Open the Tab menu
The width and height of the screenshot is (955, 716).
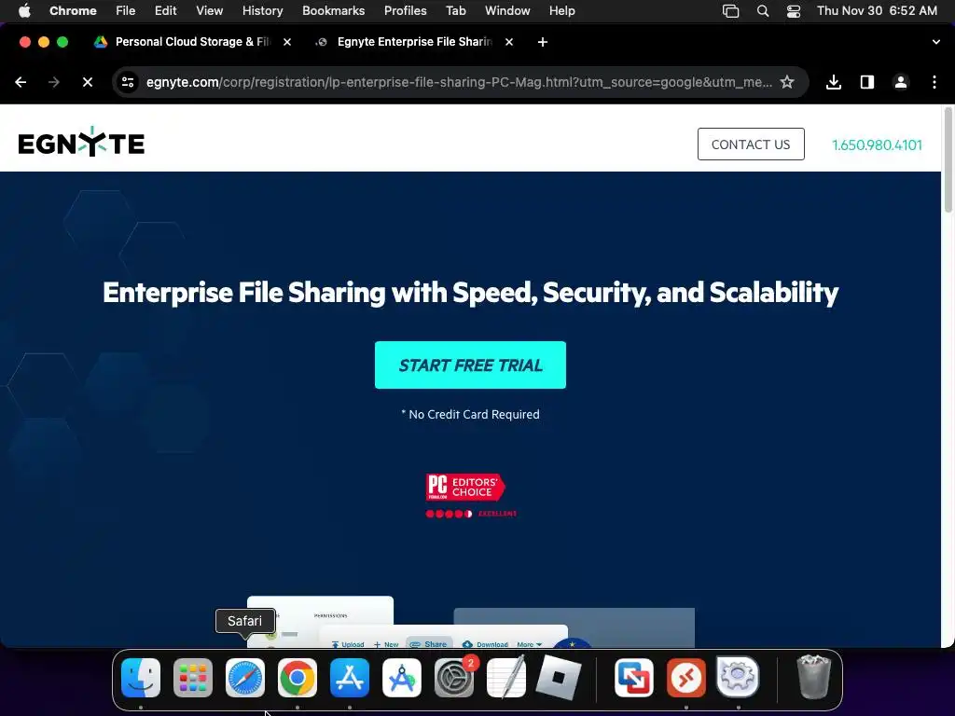click(x=455, y=11)
